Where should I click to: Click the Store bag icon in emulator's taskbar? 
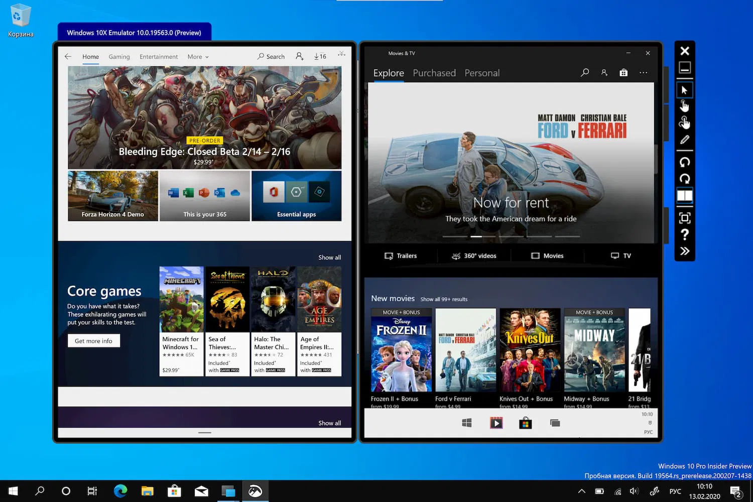coord(526,423)
